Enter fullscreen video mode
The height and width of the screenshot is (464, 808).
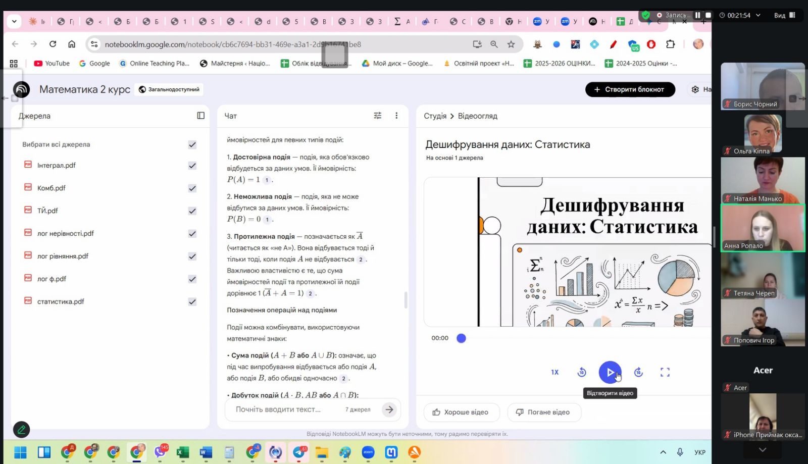coord(665,372)
